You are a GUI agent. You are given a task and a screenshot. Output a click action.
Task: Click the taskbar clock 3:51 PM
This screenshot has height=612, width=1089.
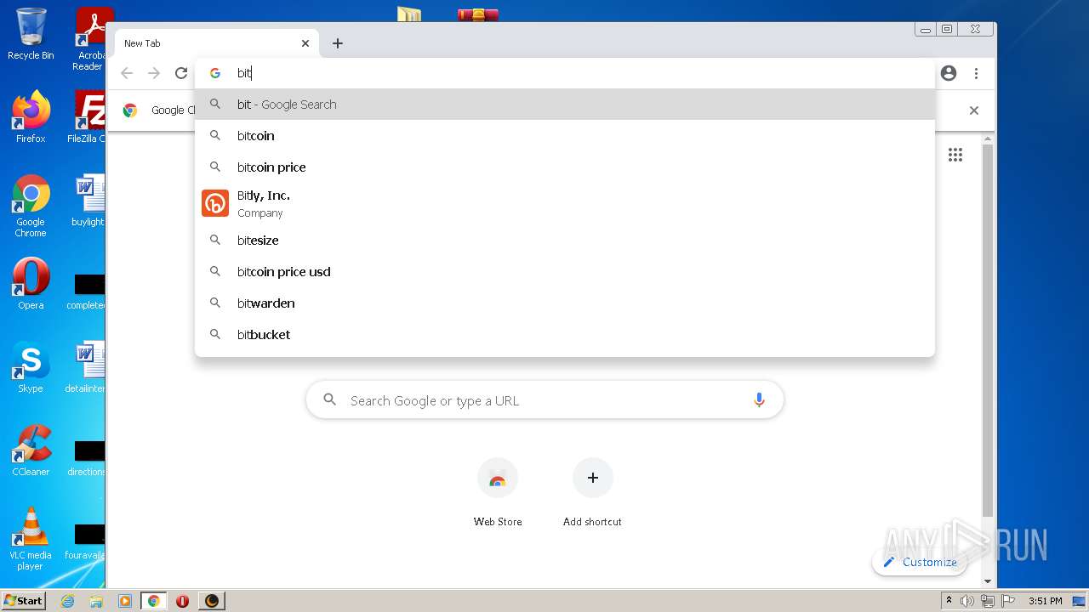click(x=1045, y=601)
